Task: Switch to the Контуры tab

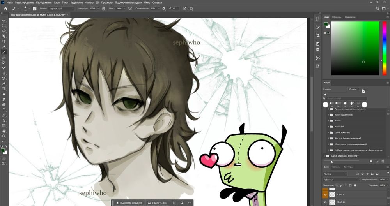Action: point(347,167)
